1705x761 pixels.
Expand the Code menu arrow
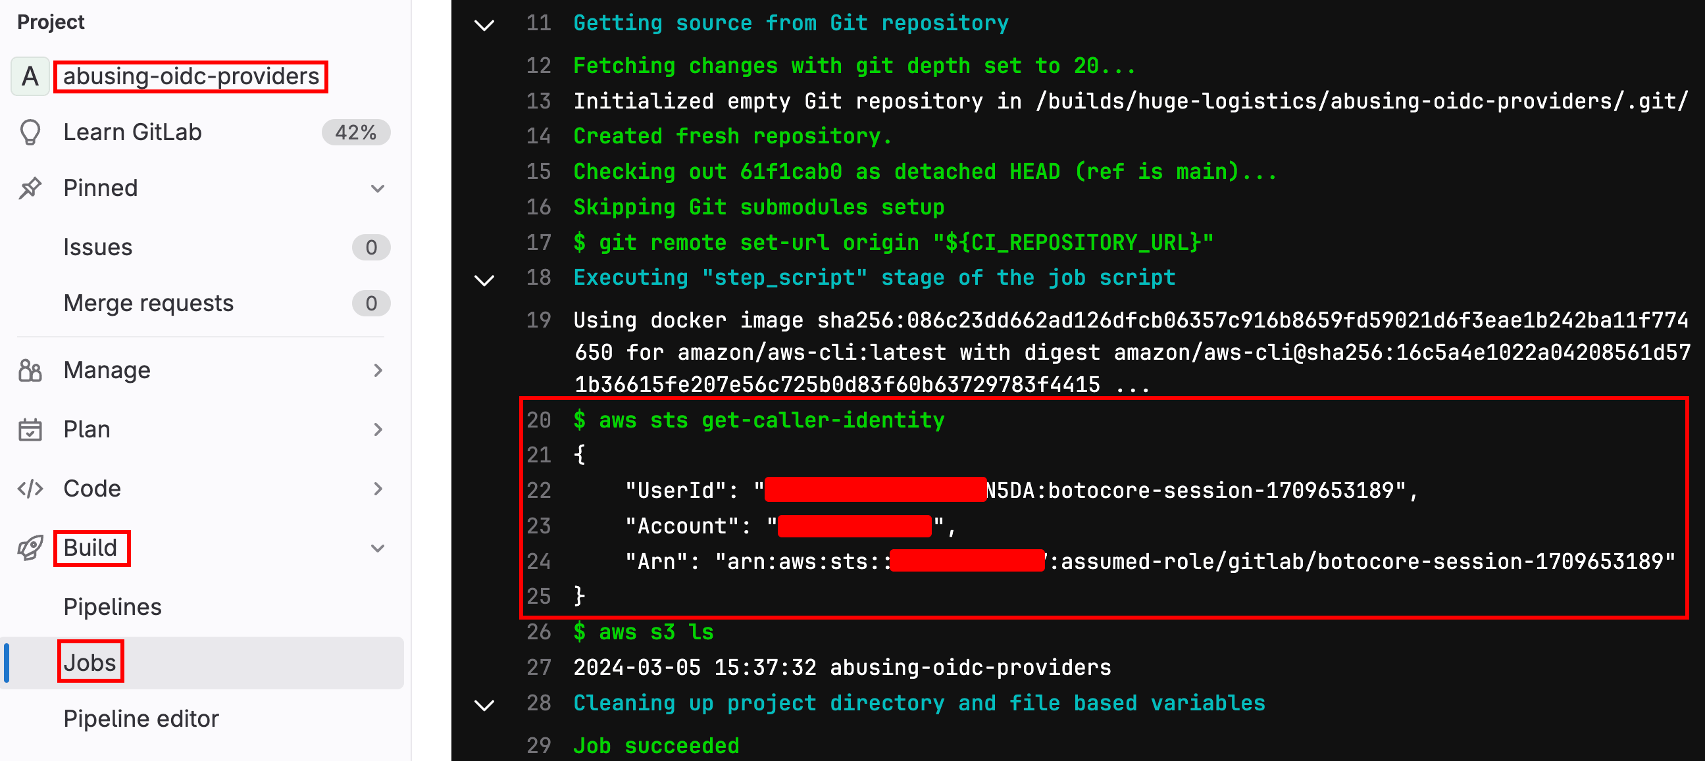coord(378,488)
